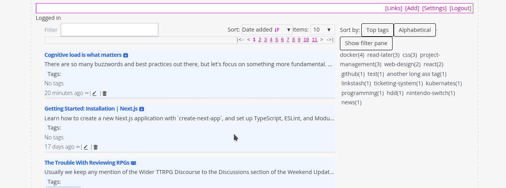
Task: Sort tags by Top tags
Action: (x=377, y=30)
